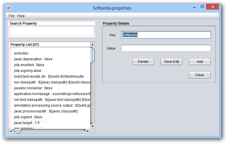Select 'run.classpath' property row
Viewport: 227px width, 144px height.
[x=52, y=82]
